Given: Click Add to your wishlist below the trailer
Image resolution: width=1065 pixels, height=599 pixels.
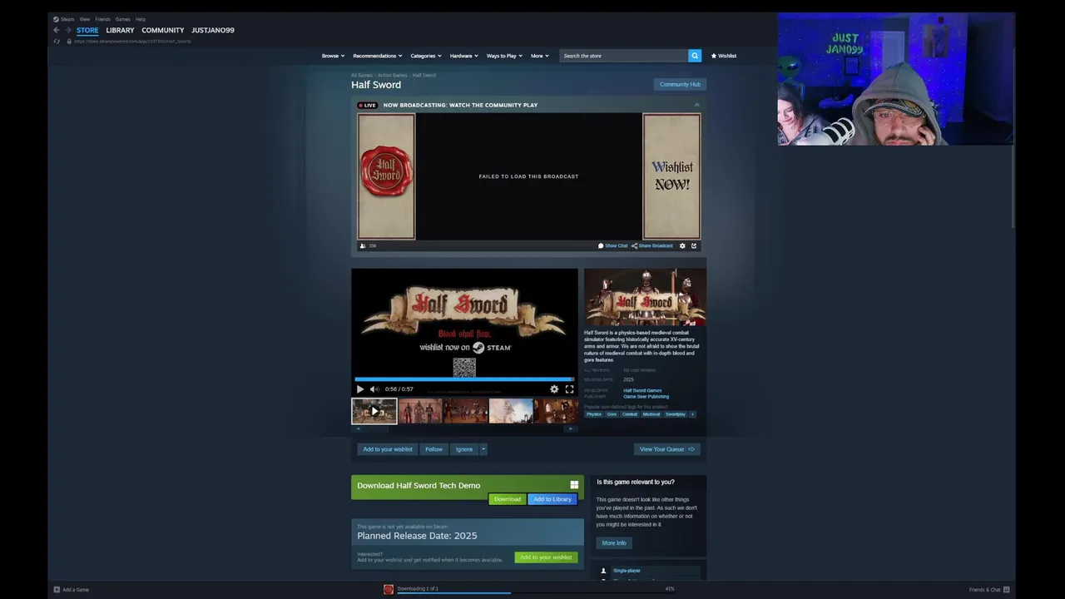Looking at the screenshot, I should tap(388, 449).
